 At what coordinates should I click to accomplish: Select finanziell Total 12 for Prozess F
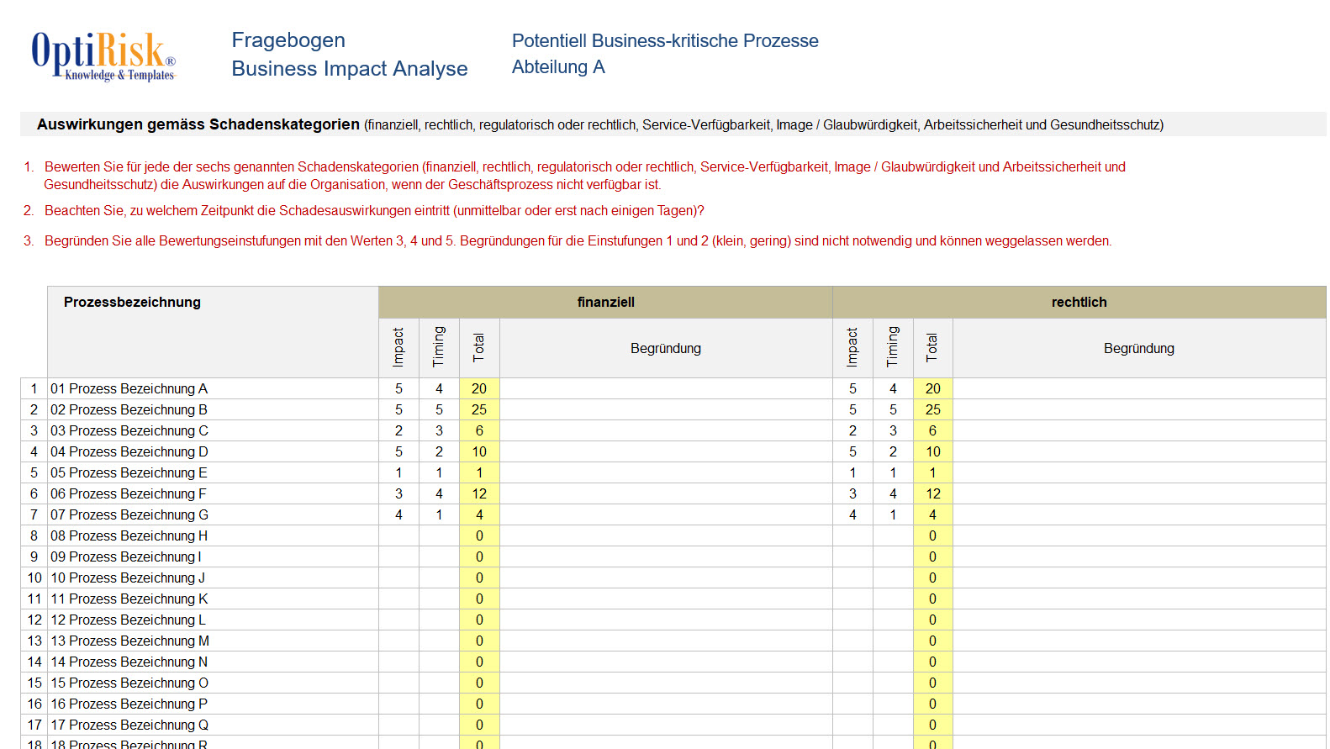[479, 493]
